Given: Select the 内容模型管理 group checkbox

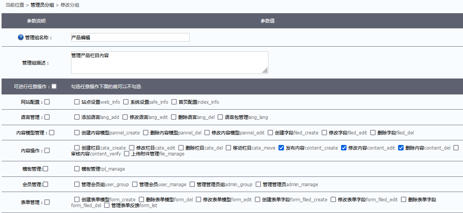Looking at the screenshot, I should pyautogui.click(x=52, y=133).
